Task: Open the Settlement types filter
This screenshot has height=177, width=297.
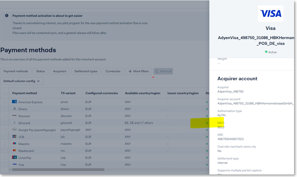Action: tap(86, 71)
